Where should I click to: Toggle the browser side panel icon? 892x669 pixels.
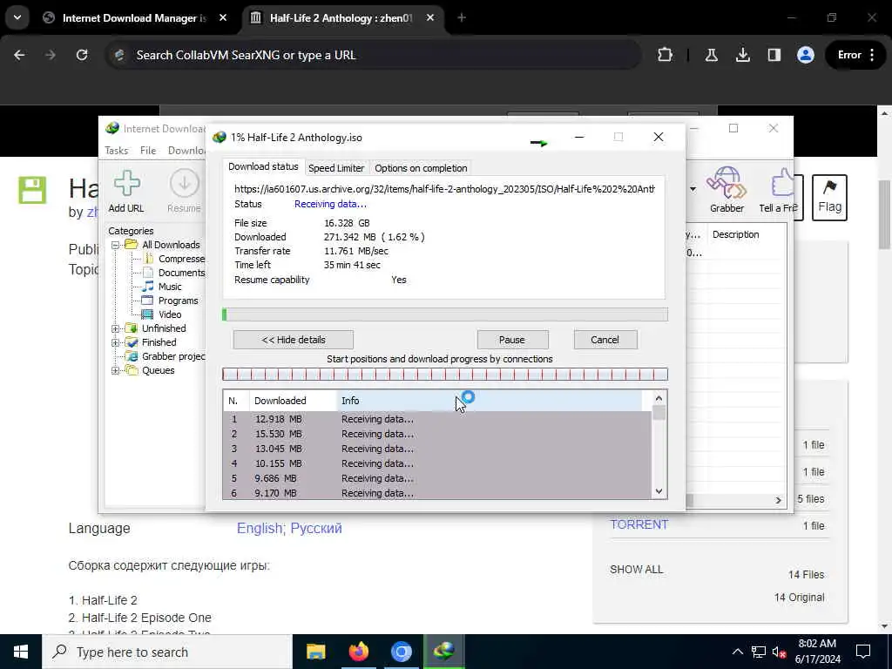click(774, 55)
